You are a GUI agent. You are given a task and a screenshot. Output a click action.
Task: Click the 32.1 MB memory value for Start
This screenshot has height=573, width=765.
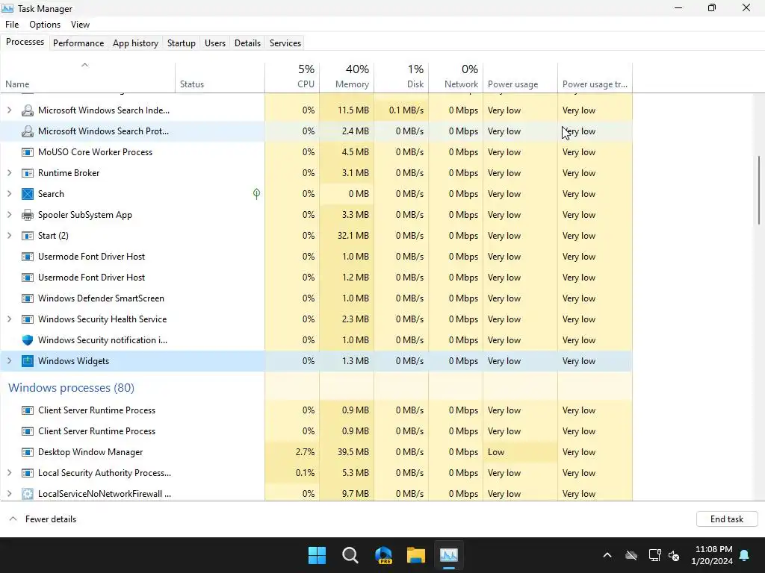[353, 236]
